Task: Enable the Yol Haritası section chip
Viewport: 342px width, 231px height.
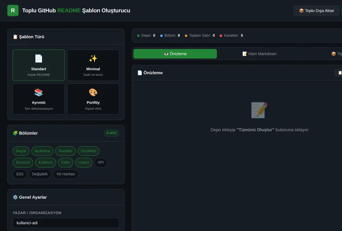Action: (66, 174)
